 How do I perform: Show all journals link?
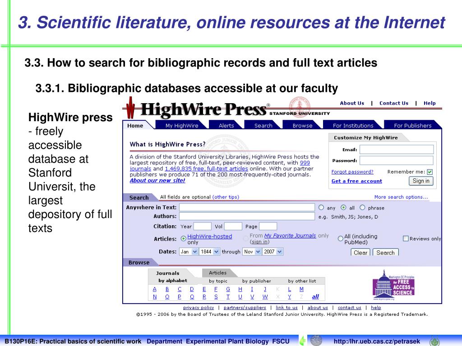(315, 296)
